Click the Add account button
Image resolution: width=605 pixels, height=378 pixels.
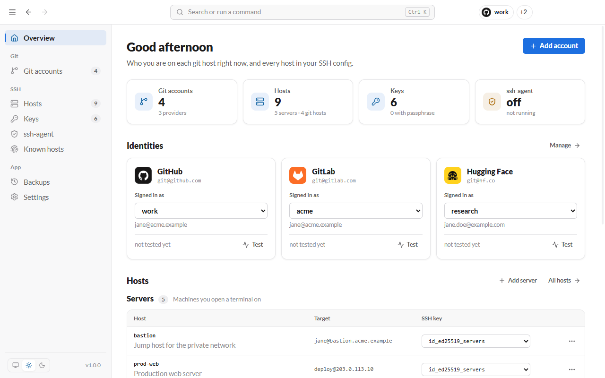[x=554, y=46]
